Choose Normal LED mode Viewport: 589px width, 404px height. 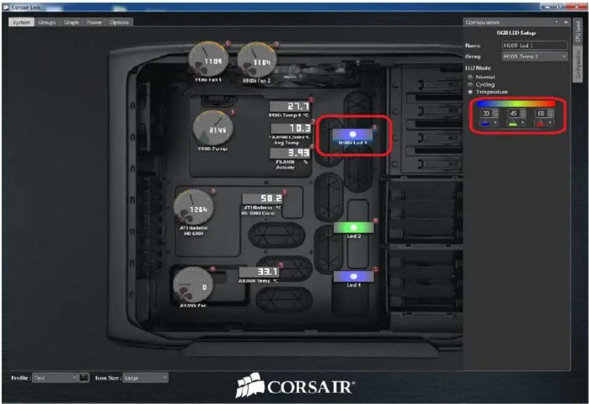click(x=481, y=77)
